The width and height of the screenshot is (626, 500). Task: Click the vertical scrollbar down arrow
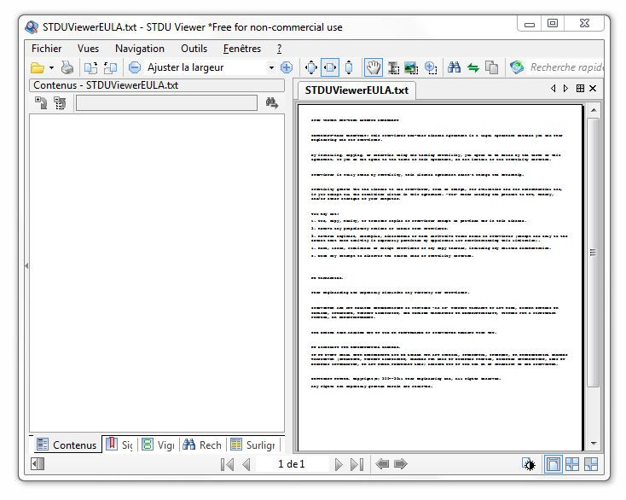coord(594,444)
